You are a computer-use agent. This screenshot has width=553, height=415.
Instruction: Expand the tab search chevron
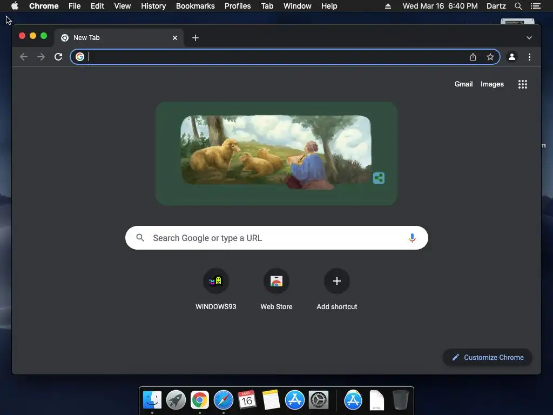click(529, 38)
